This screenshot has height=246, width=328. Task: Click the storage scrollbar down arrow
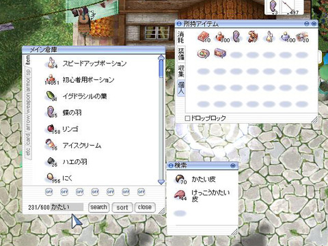(x=161, y=182)
